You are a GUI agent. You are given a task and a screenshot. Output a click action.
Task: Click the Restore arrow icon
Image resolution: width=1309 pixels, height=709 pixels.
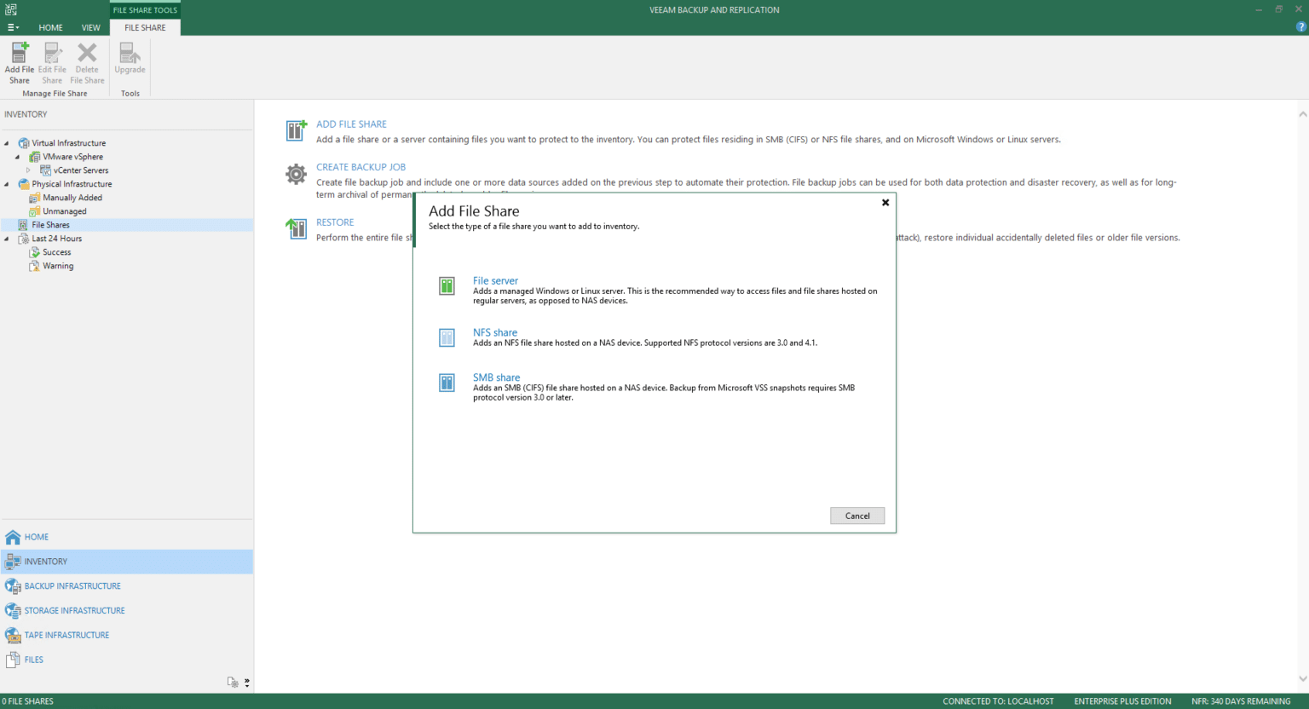coord(296,228)
